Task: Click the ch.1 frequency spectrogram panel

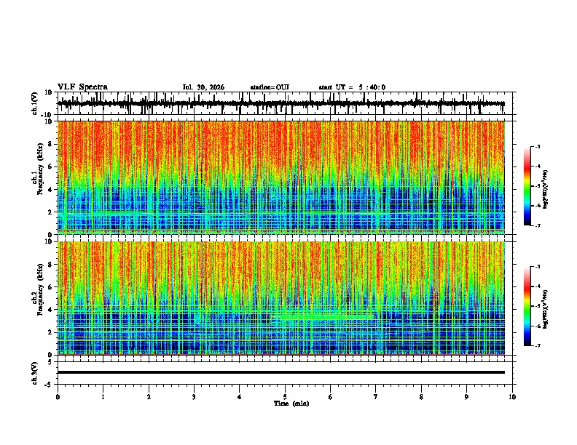Action: pyautogui.click(x=281, y=177)
